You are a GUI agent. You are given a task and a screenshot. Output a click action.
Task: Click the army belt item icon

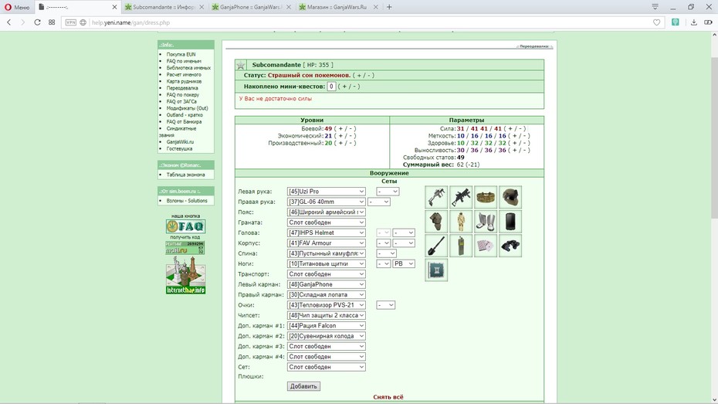(x=486, y=198)
